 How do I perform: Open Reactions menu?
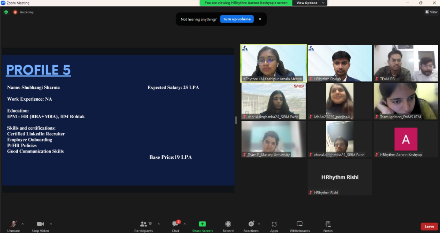point(251,226)
